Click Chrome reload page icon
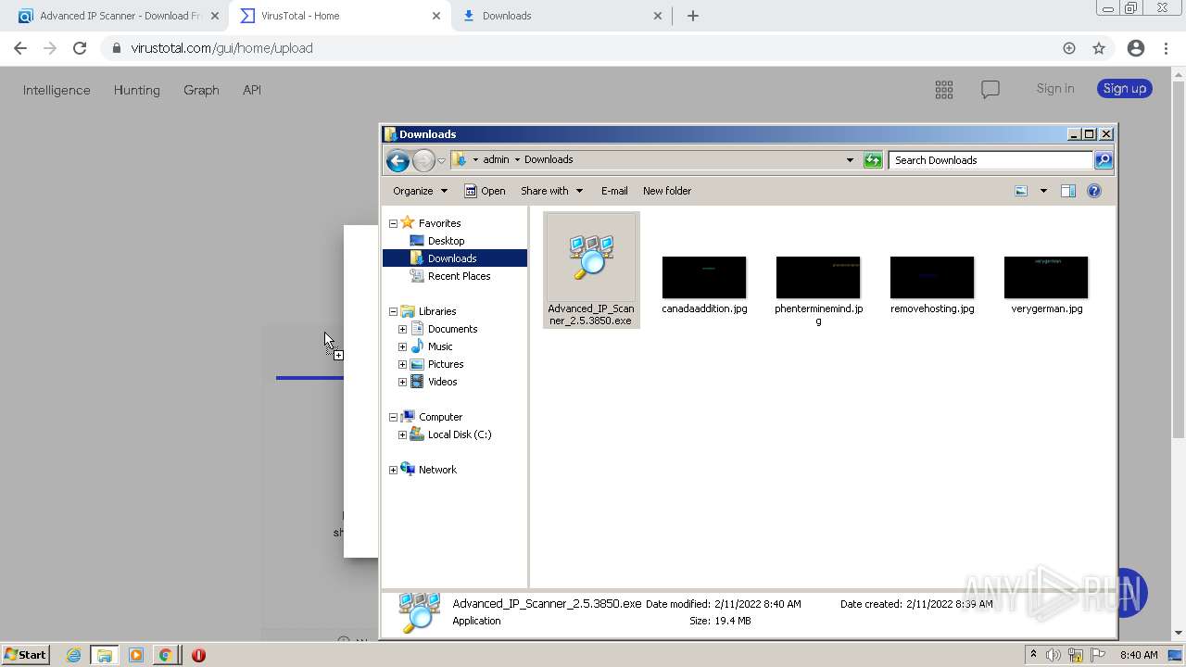This screenshot has height=667, width=1186. coord(80,48)
